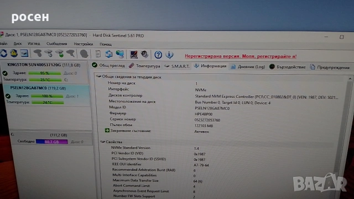The width and height of the screenshot is (354, 199).
Task: Click the Интерфейс value NVMe
Action: pyautogui.click(x=201, y=90)
